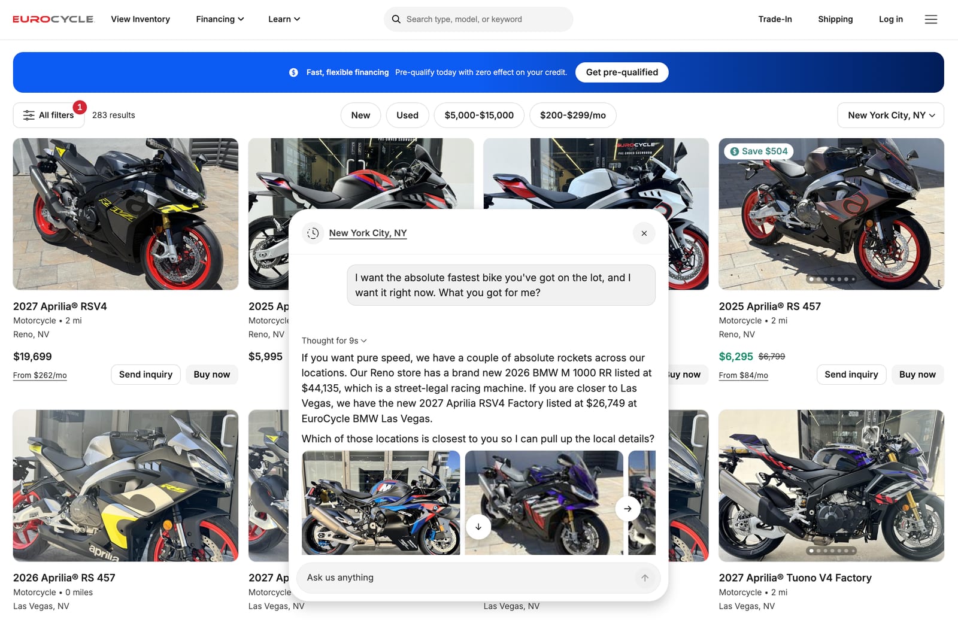Click the filters slider icon
Image resolution: width=958 pixels, height=620 pixels.
tap(29, 116)
